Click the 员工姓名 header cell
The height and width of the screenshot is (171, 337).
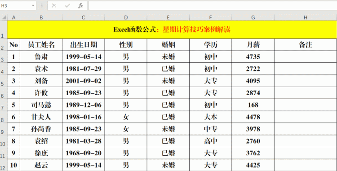(41, 45)
